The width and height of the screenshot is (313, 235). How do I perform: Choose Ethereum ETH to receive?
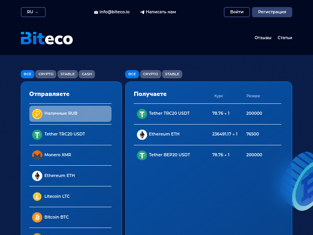tap(208, 134)
